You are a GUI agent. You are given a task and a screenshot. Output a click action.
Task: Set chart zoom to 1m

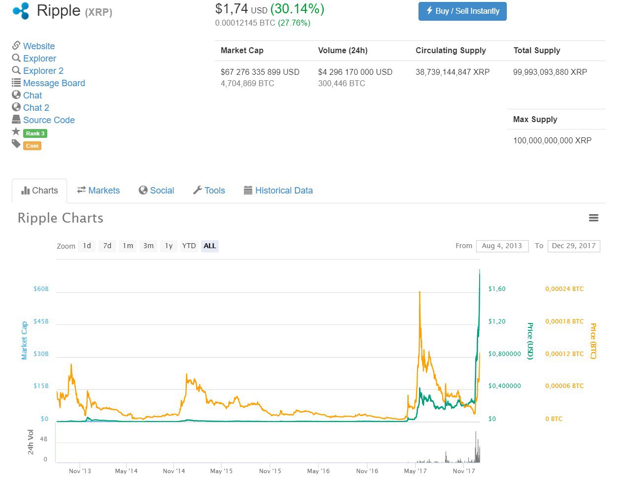click(128, 246)
